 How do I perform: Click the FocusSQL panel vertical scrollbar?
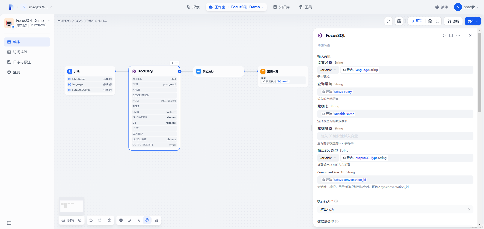click(479, 72)
